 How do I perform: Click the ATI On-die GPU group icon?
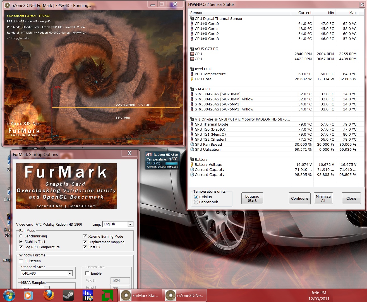pyautogui.click(x=192, y=119)
